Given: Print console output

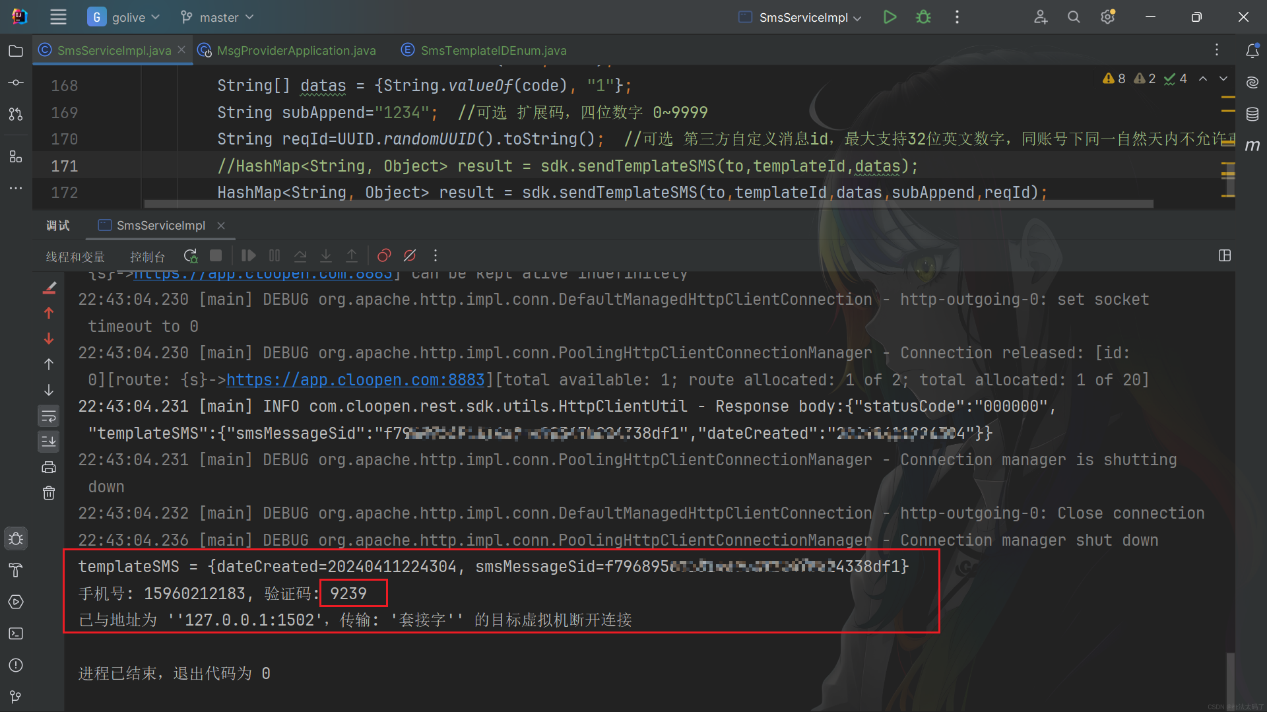Looking at the screenshot, I should pyautogui.click(x=49, y=467).
